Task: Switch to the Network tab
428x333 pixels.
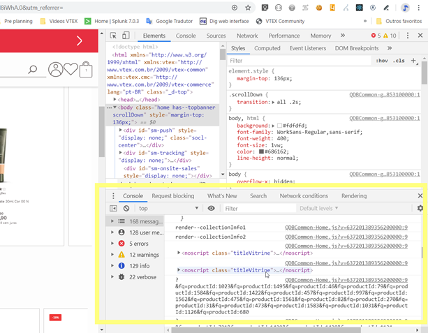Action: click(x=246, y=36)
